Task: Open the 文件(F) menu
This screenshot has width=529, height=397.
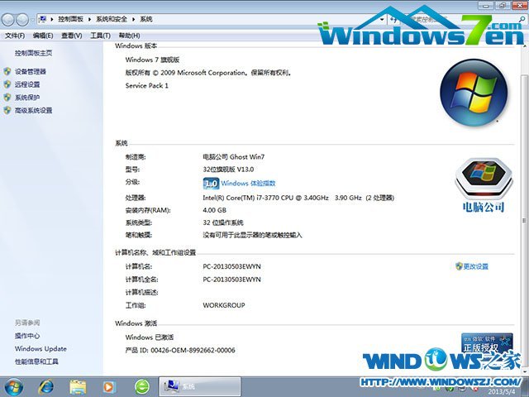Action: point(15,36)
